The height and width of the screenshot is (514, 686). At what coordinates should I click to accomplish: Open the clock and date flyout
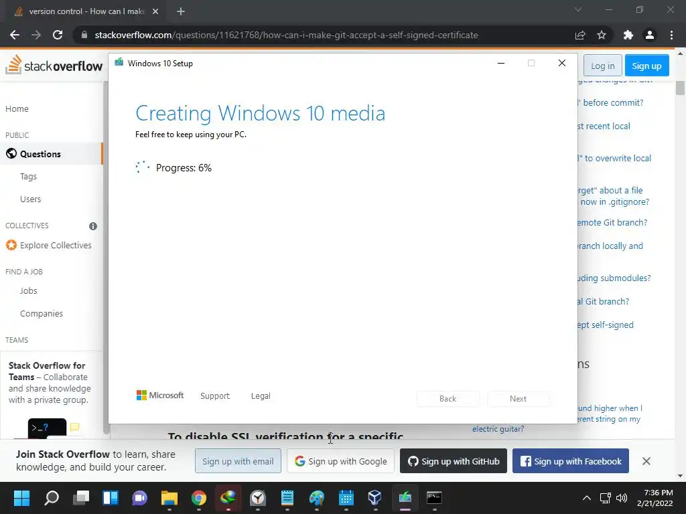click(655, 498)
